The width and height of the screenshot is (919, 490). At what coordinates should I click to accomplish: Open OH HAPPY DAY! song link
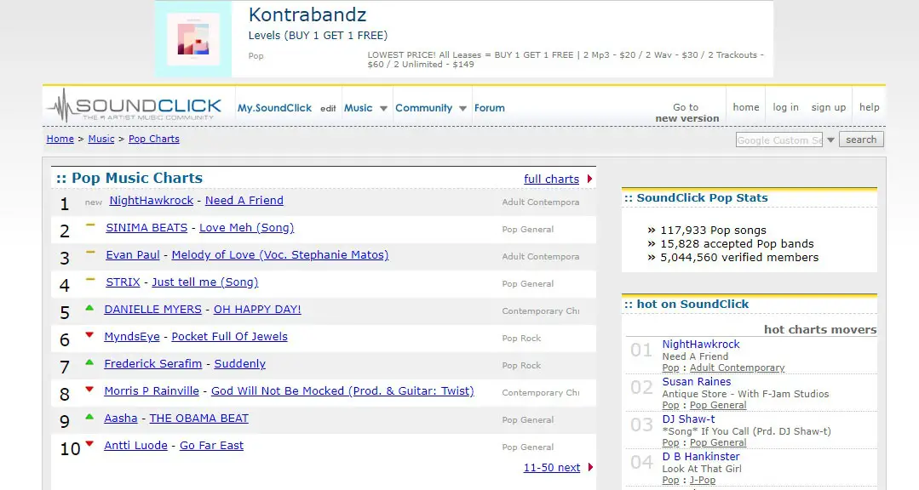coord(257,309)
